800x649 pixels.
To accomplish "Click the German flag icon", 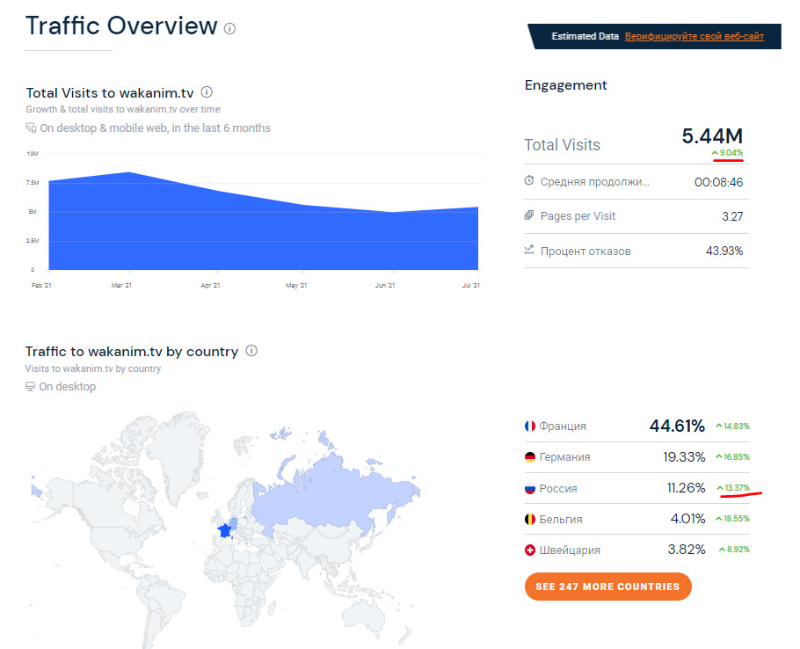I will click(x=530, y=457).
